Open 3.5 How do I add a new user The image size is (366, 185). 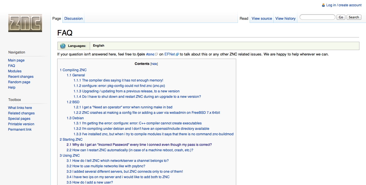tap(90, 182)
